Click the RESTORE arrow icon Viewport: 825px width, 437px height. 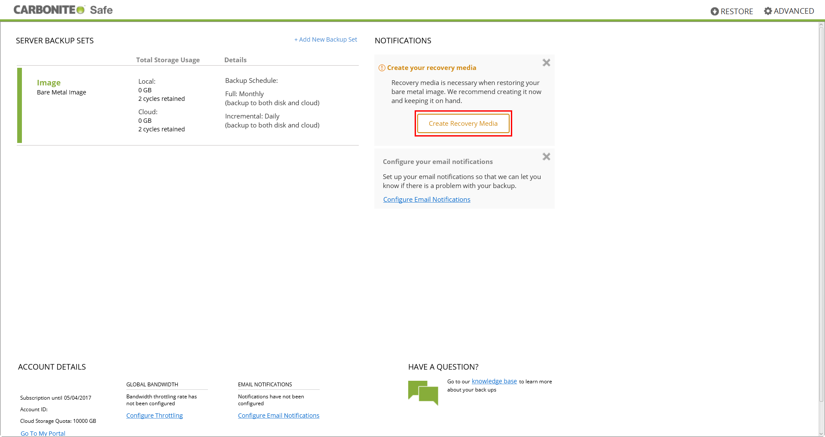pyautogui.click(x=715, y=12)
